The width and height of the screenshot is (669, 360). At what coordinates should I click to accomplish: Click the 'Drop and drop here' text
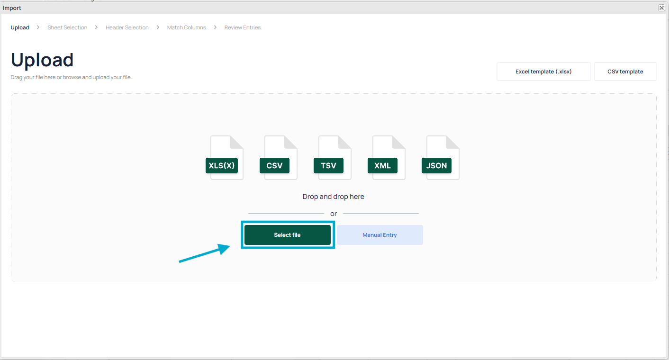tap(334, 197)
